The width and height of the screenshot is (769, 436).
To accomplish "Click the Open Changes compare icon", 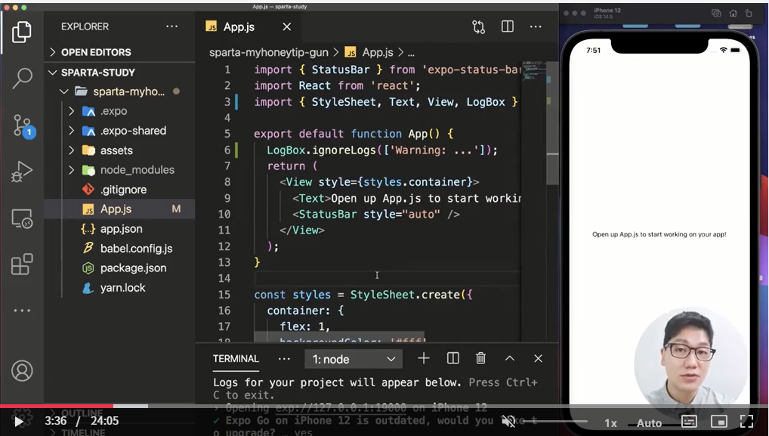I will point(479,27).
